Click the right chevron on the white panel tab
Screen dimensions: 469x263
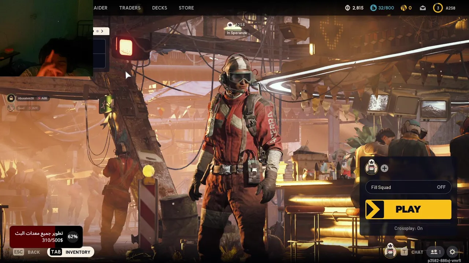coord(102,31)
